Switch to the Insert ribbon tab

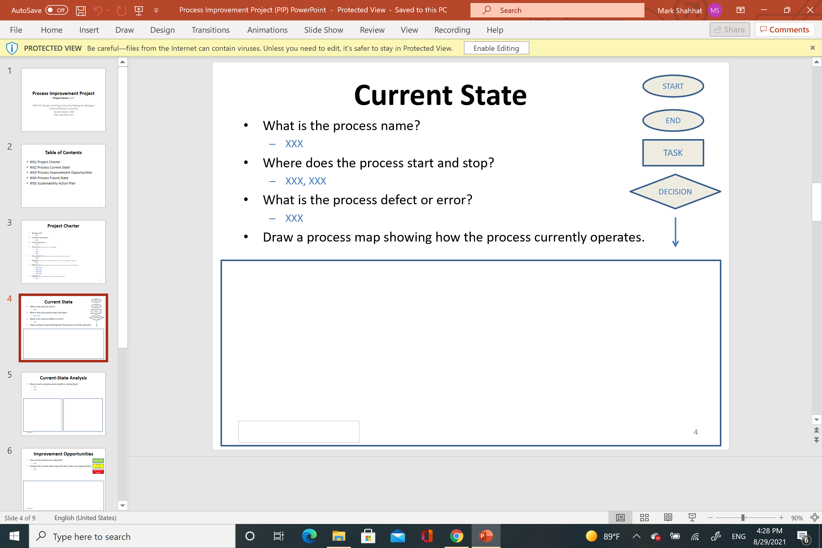89,30
